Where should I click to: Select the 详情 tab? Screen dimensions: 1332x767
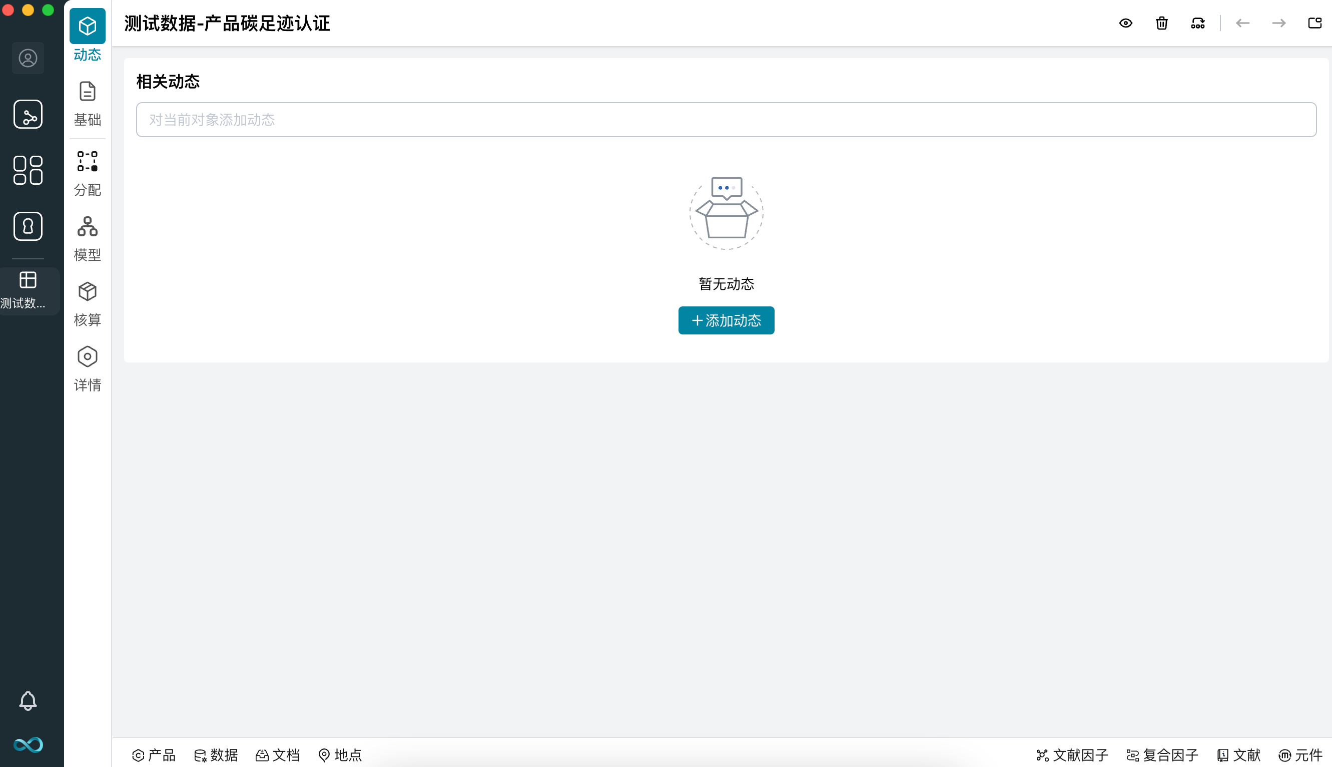coord(88,369)
